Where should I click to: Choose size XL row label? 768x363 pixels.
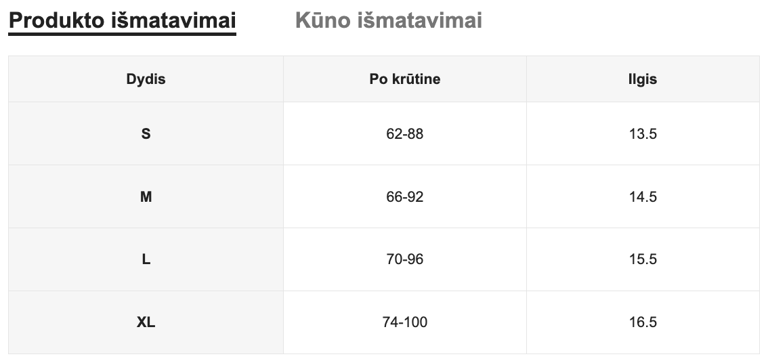pos(146,322)
